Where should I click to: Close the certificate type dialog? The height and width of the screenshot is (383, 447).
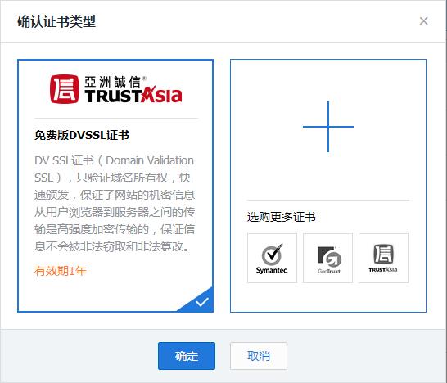pyautogui.click(x=423, y=20)
